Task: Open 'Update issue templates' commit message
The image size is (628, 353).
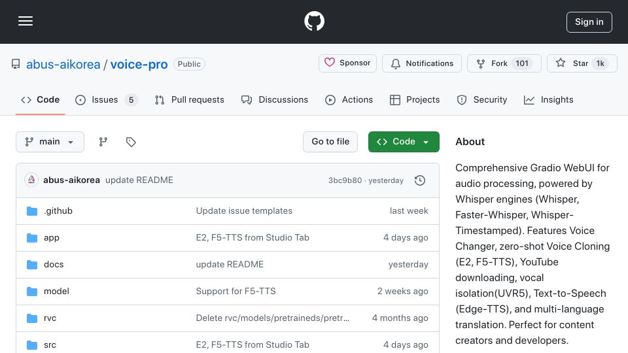Action: (244, 211)
